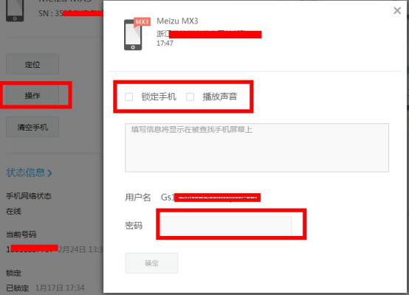Click the 用户名 username value
409x295 pixels.
point(210,197)
